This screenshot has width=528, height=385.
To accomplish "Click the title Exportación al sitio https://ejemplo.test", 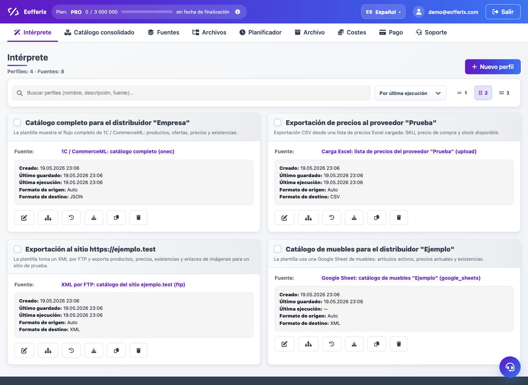I will 91,249.
